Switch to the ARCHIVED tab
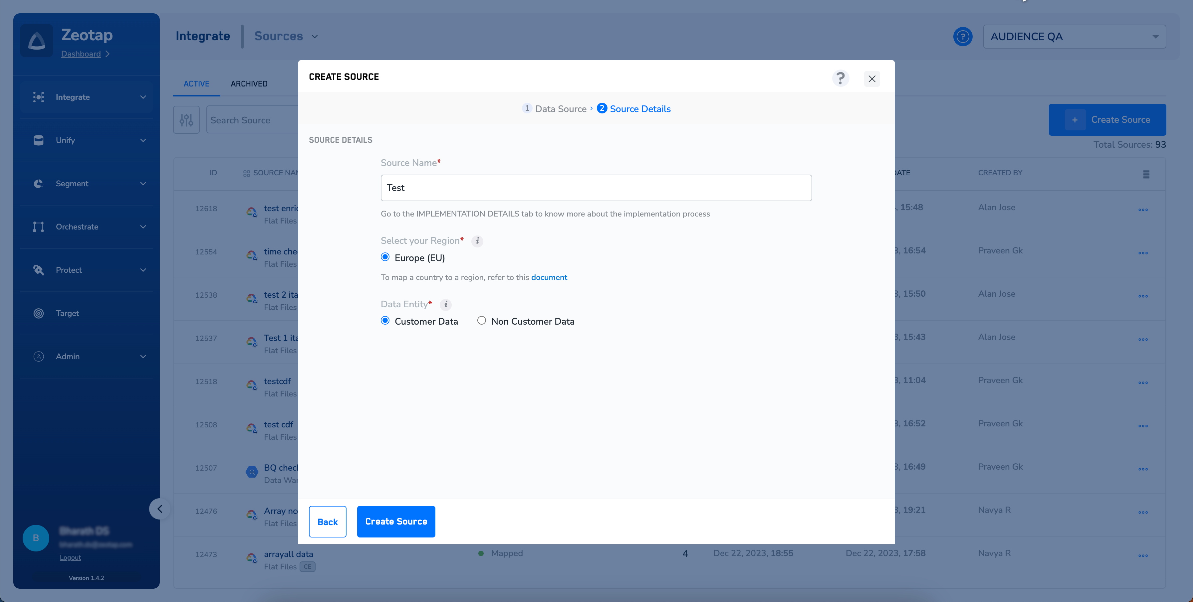Image resolution: width=1193 pixels, height=602 pixels. click(x=249, y=84)
